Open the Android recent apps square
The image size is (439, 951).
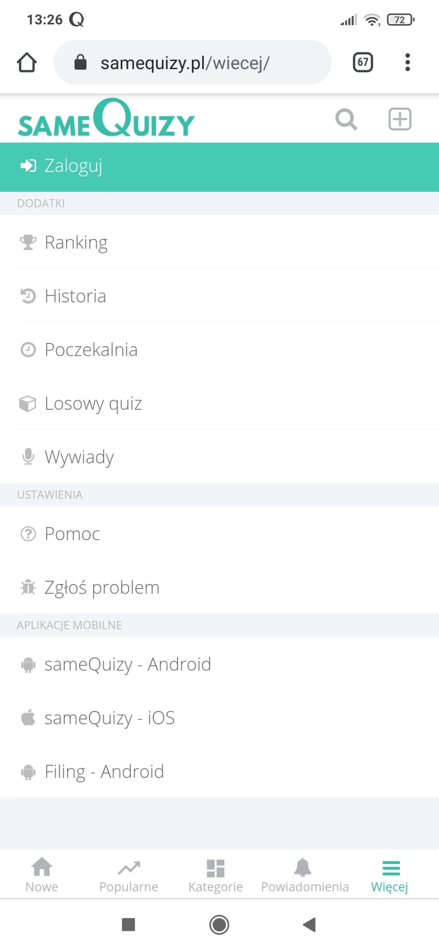tap(128, 924)
